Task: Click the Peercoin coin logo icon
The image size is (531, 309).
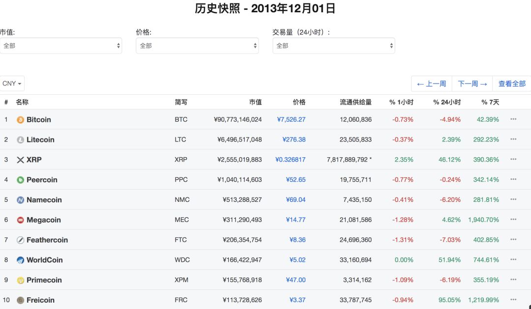Action: (x=20, y=180)
